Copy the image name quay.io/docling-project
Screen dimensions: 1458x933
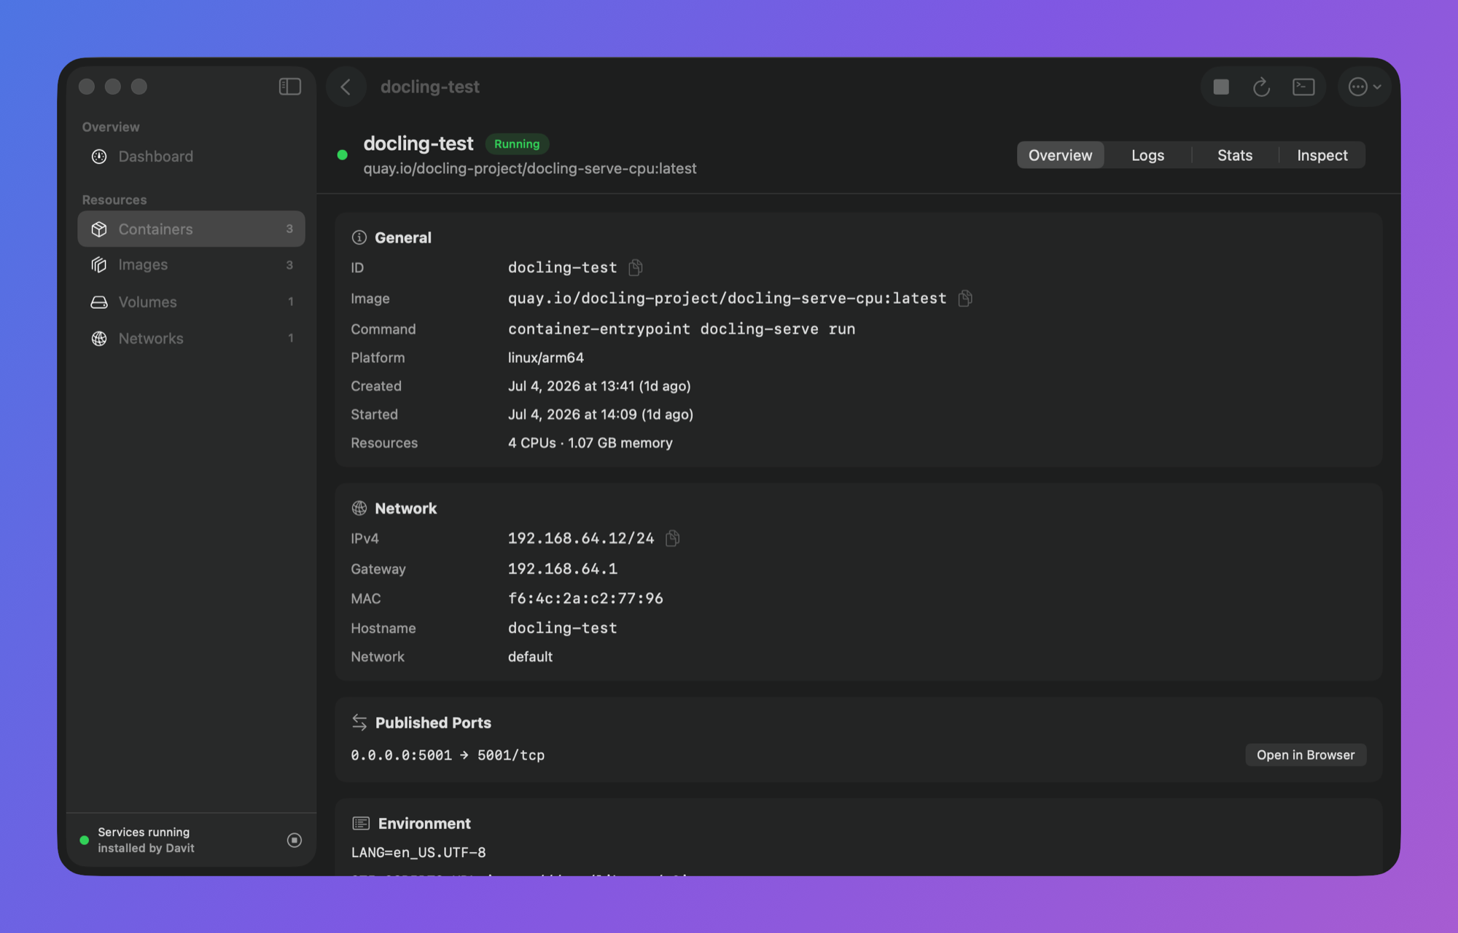965,298
